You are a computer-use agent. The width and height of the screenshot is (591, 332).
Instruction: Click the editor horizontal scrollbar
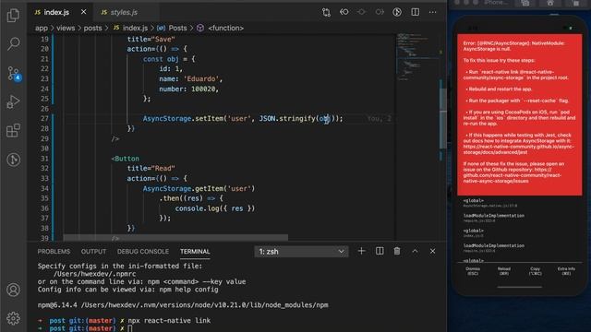tap(175, 238)
